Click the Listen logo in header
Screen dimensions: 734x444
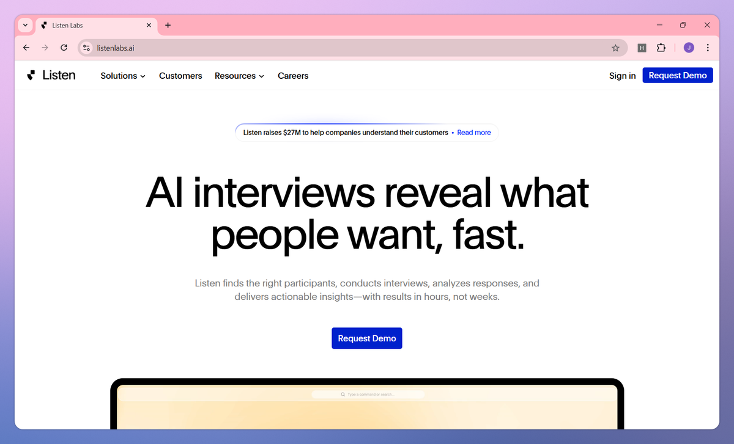(51, 75)
